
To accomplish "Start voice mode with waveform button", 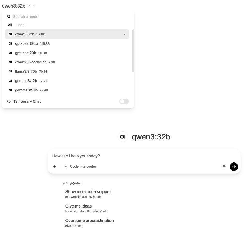I will pos(234,167).
